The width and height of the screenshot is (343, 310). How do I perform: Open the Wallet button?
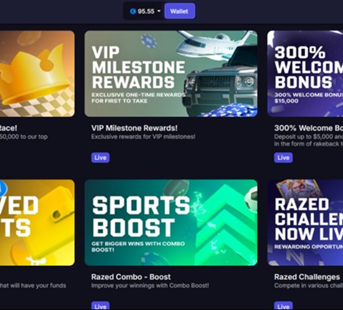(x=180, y=11)
